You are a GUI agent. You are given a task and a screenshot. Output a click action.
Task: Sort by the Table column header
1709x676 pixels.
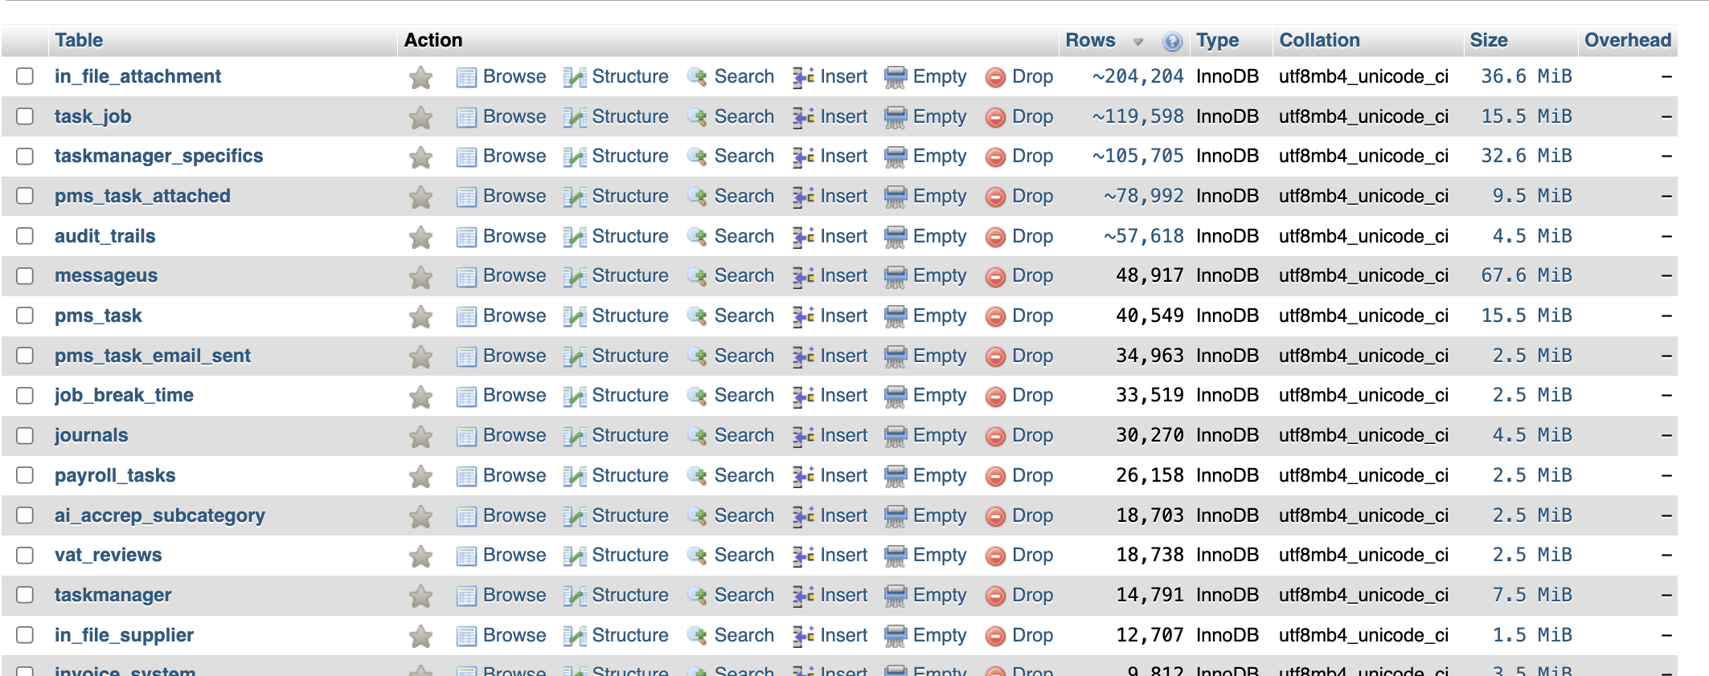coord(79,40)
